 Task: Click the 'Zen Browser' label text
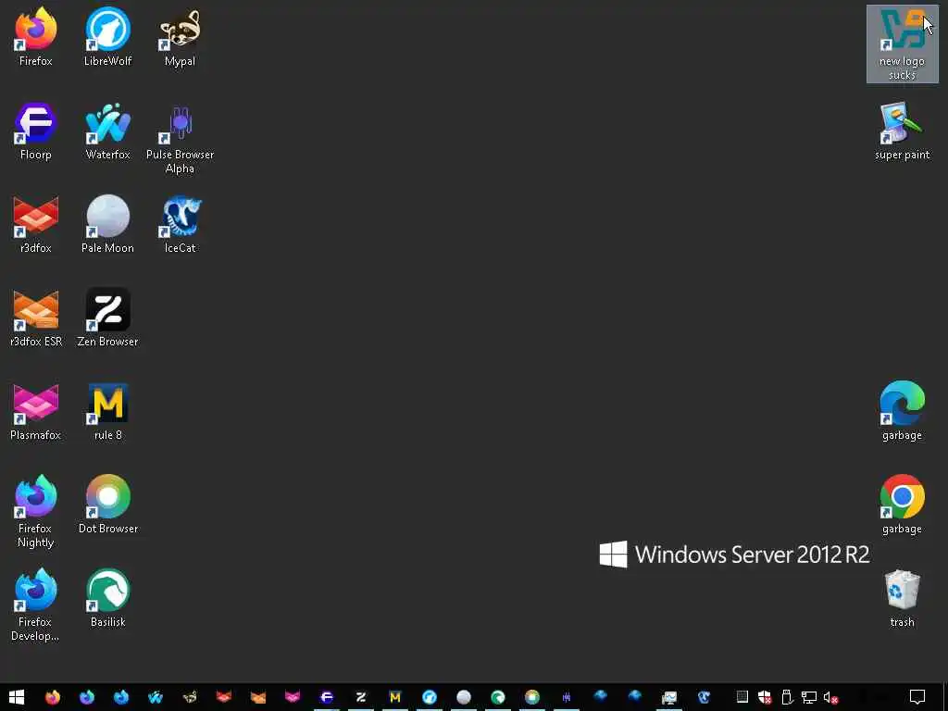(x=107, y=342)
